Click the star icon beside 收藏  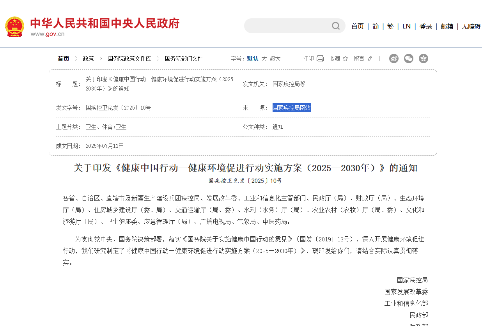(x=345, y=58)
